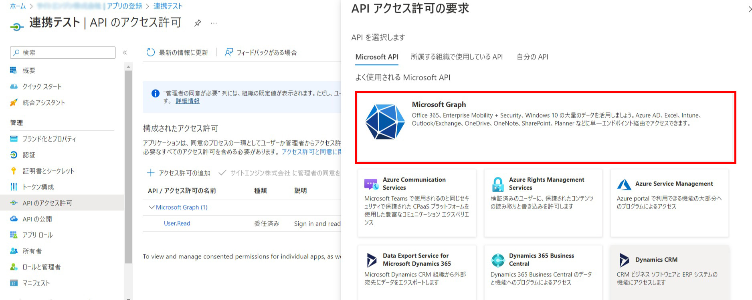Select the Dynamics 365 Business Central card title

pos(541,260)
